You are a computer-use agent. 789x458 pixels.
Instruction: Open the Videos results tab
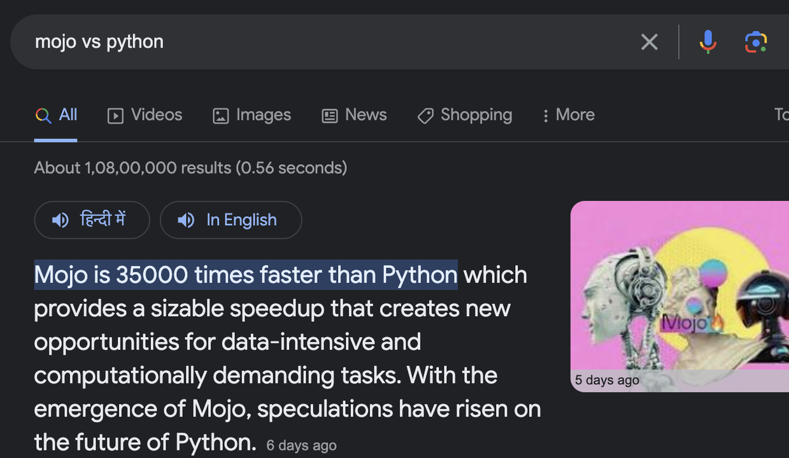click(x=156, y=114)
